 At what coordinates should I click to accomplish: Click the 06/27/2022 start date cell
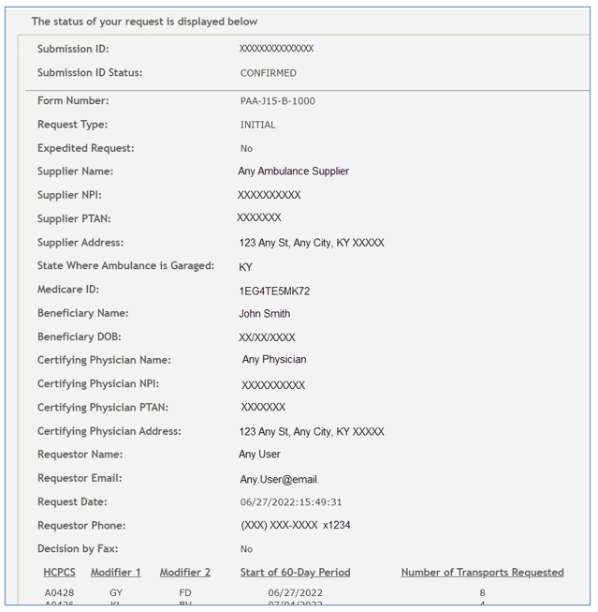(x=295, y=593)
